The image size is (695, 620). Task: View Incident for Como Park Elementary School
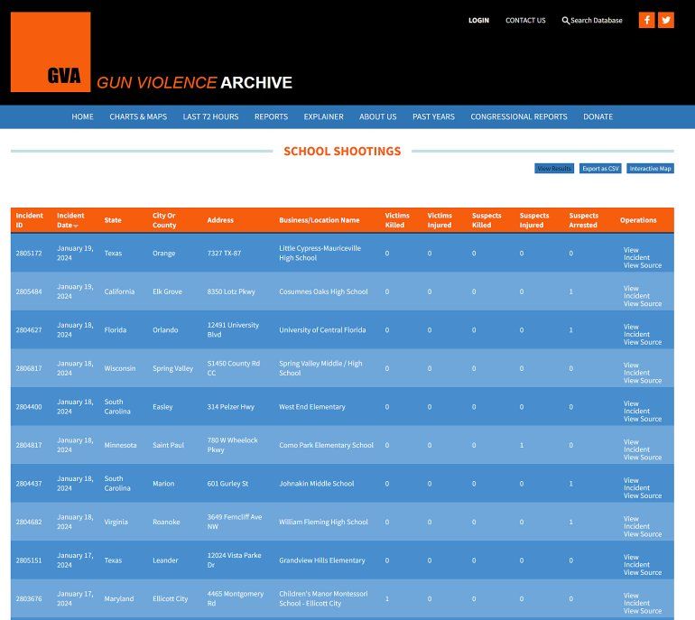(x=636, y=446)
